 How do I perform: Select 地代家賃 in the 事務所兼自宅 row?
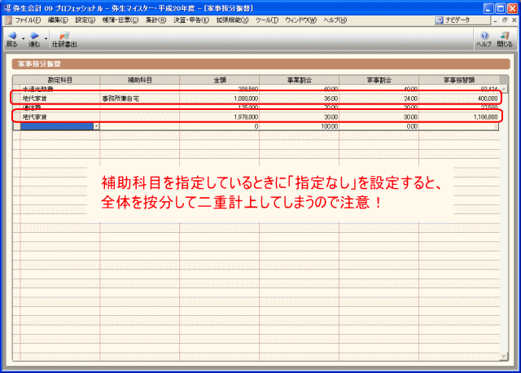point(59,99)
